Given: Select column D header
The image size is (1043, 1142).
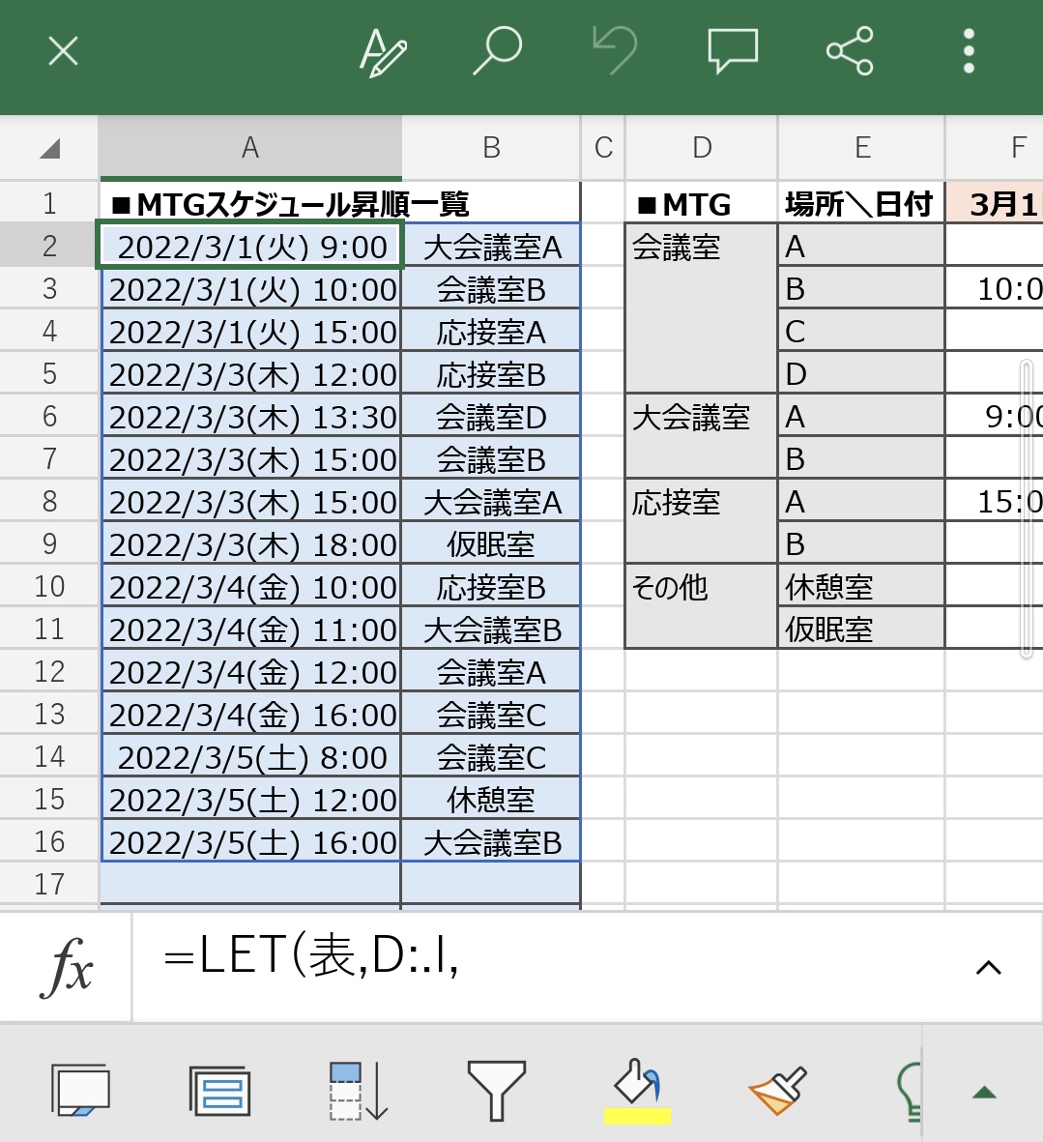Looking at the screenshot, I should pos(702,148).
